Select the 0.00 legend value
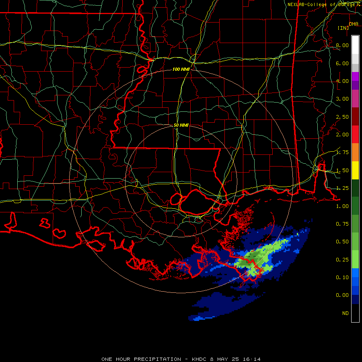This screenshot has width=362, height=362. [x=342, y=295]
